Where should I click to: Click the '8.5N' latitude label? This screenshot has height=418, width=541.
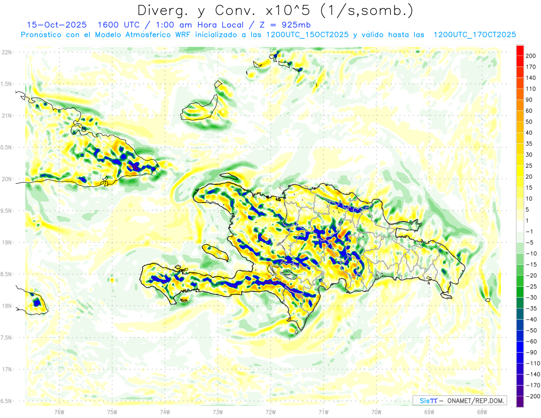pyautogui.click(x=6, y=274)
